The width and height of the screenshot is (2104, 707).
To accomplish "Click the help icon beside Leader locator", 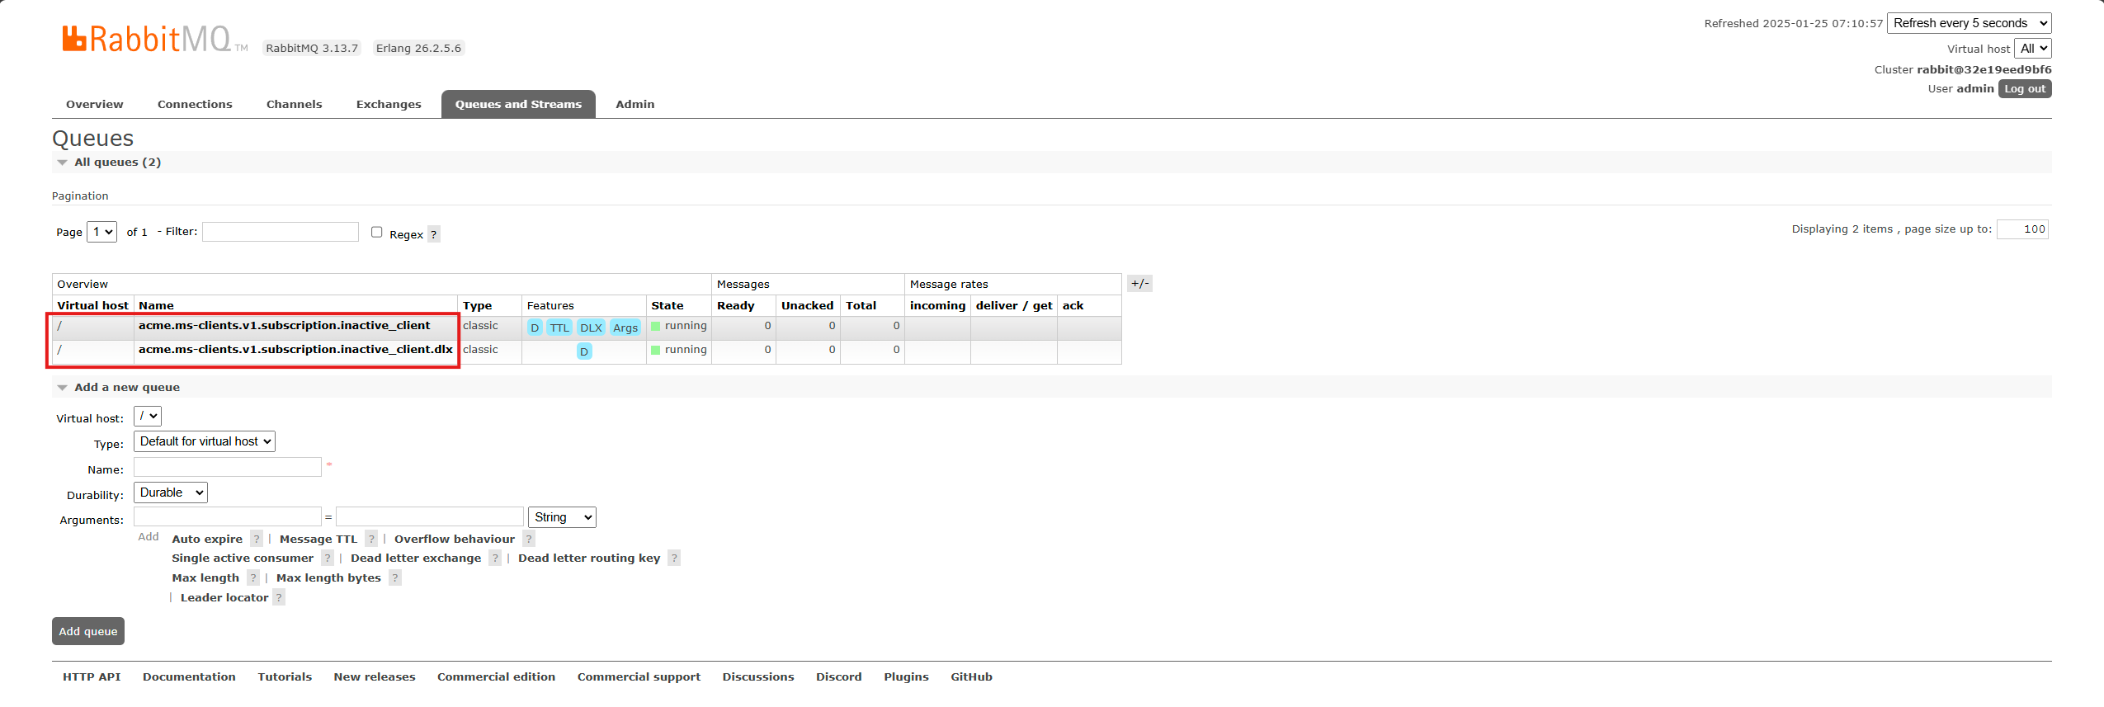I will coord(279,597).
